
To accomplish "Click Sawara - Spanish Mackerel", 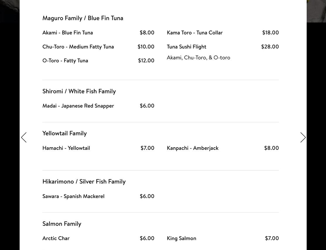I will (74, 196).
